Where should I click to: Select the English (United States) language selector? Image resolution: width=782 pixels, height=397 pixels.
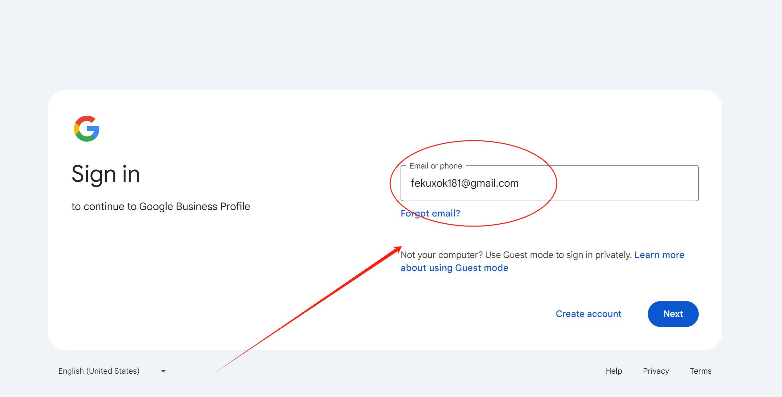(x=112, y=371)
